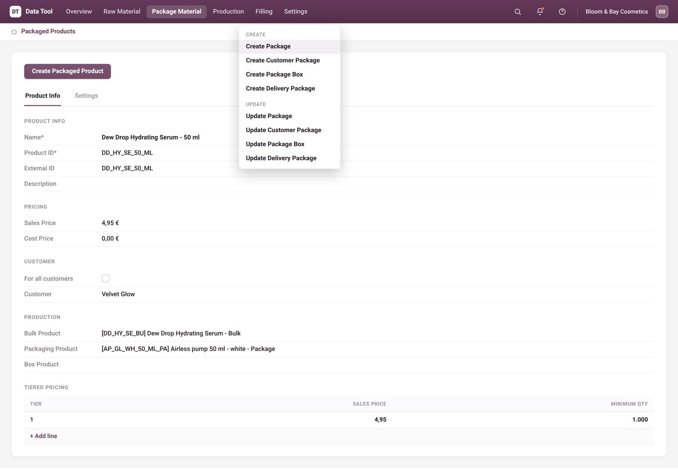Screen dimensions: 678x470
Task: Open the Settings menu in the top bar
Action: (296, 12)
